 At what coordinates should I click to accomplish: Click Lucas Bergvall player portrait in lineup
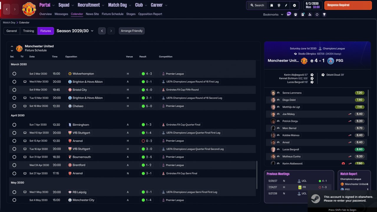point(273,149)
